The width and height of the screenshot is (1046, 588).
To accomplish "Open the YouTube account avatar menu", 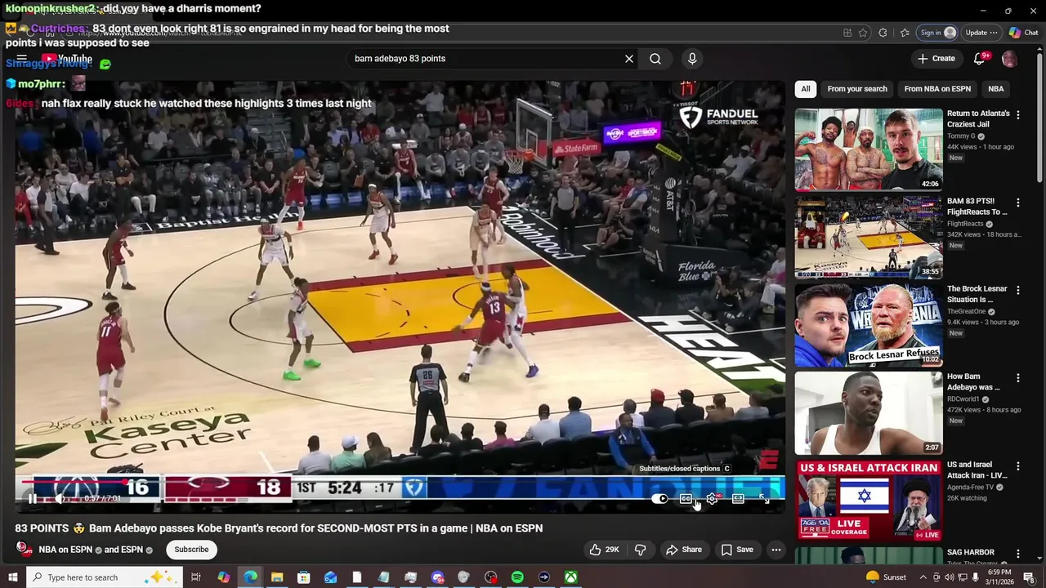I will (x=1010, y=59).
